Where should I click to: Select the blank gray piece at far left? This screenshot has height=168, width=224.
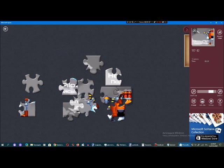click(x=33, y=83)
